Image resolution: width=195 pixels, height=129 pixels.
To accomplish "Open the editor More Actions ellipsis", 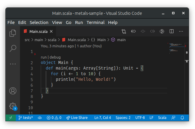I will [x=181, y=31].
